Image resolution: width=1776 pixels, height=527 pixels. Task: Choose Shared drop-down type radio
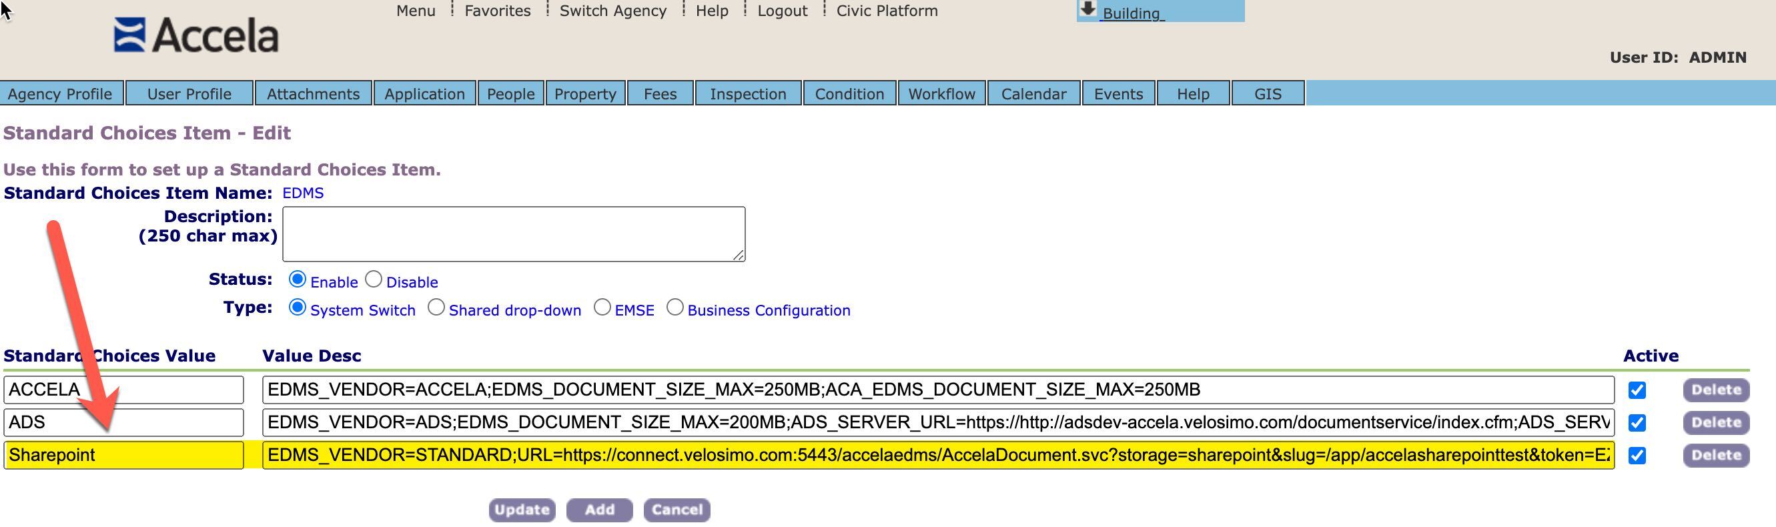(436, 308)
